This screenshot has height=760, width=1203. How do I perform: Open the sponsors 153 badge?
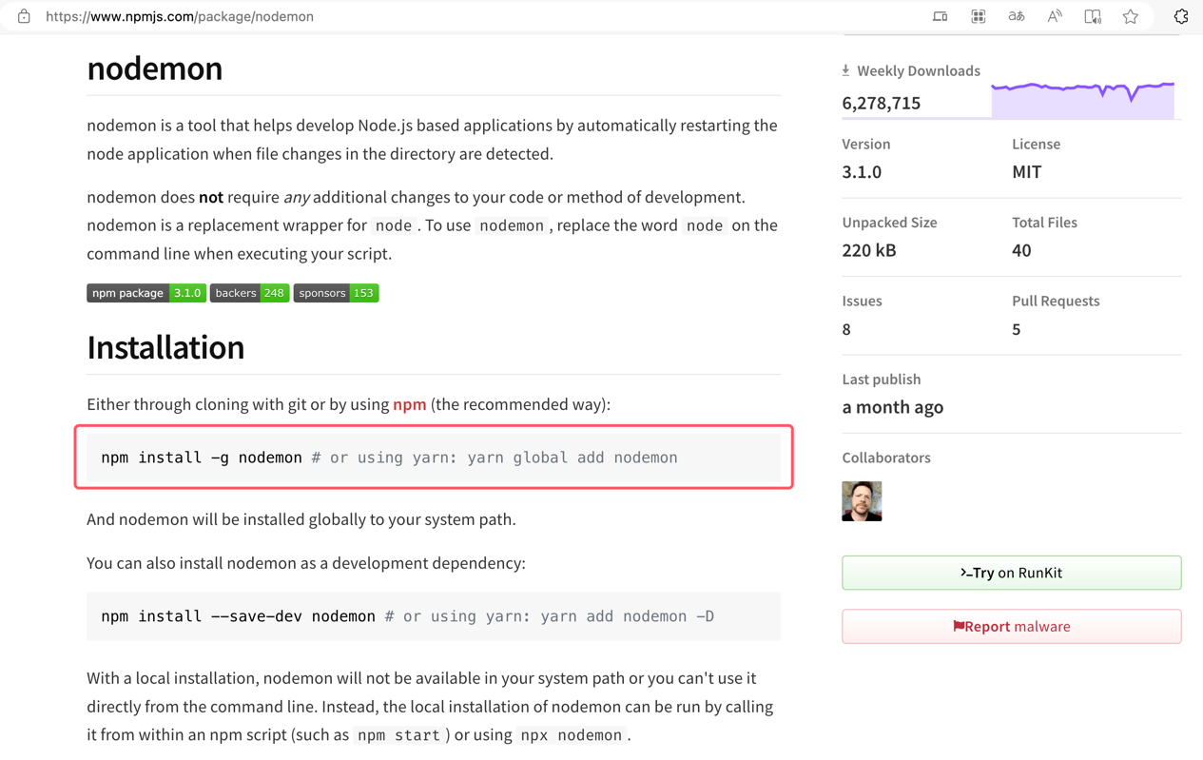click(336, 293)
